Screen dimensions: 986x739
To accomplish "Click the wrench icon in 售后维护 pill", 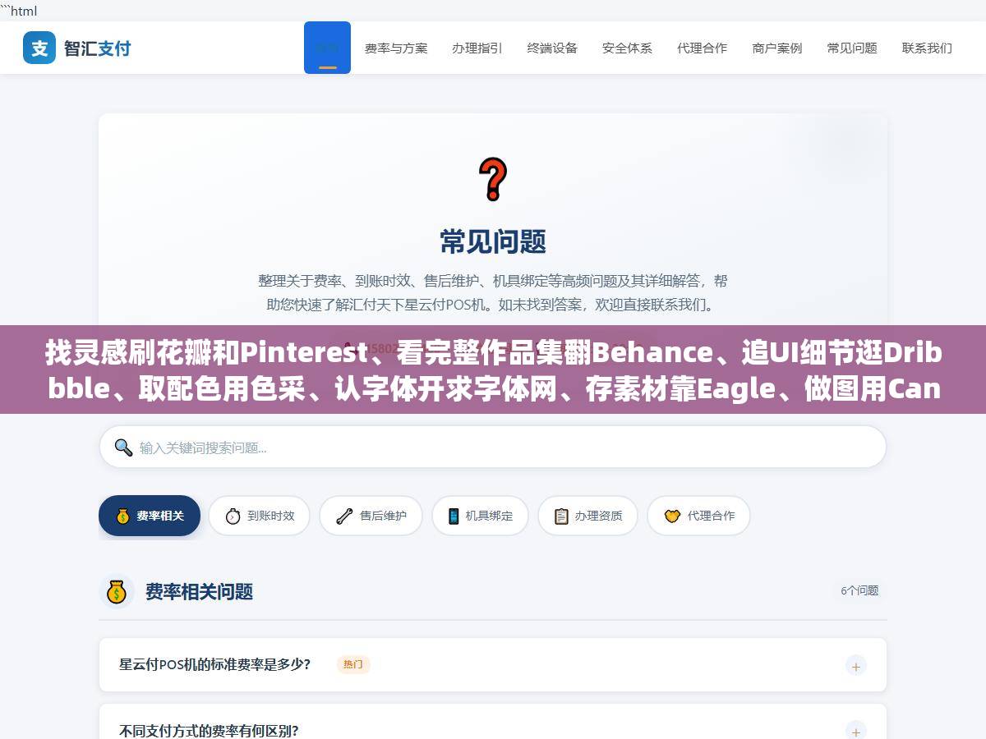I will point(344,516).
